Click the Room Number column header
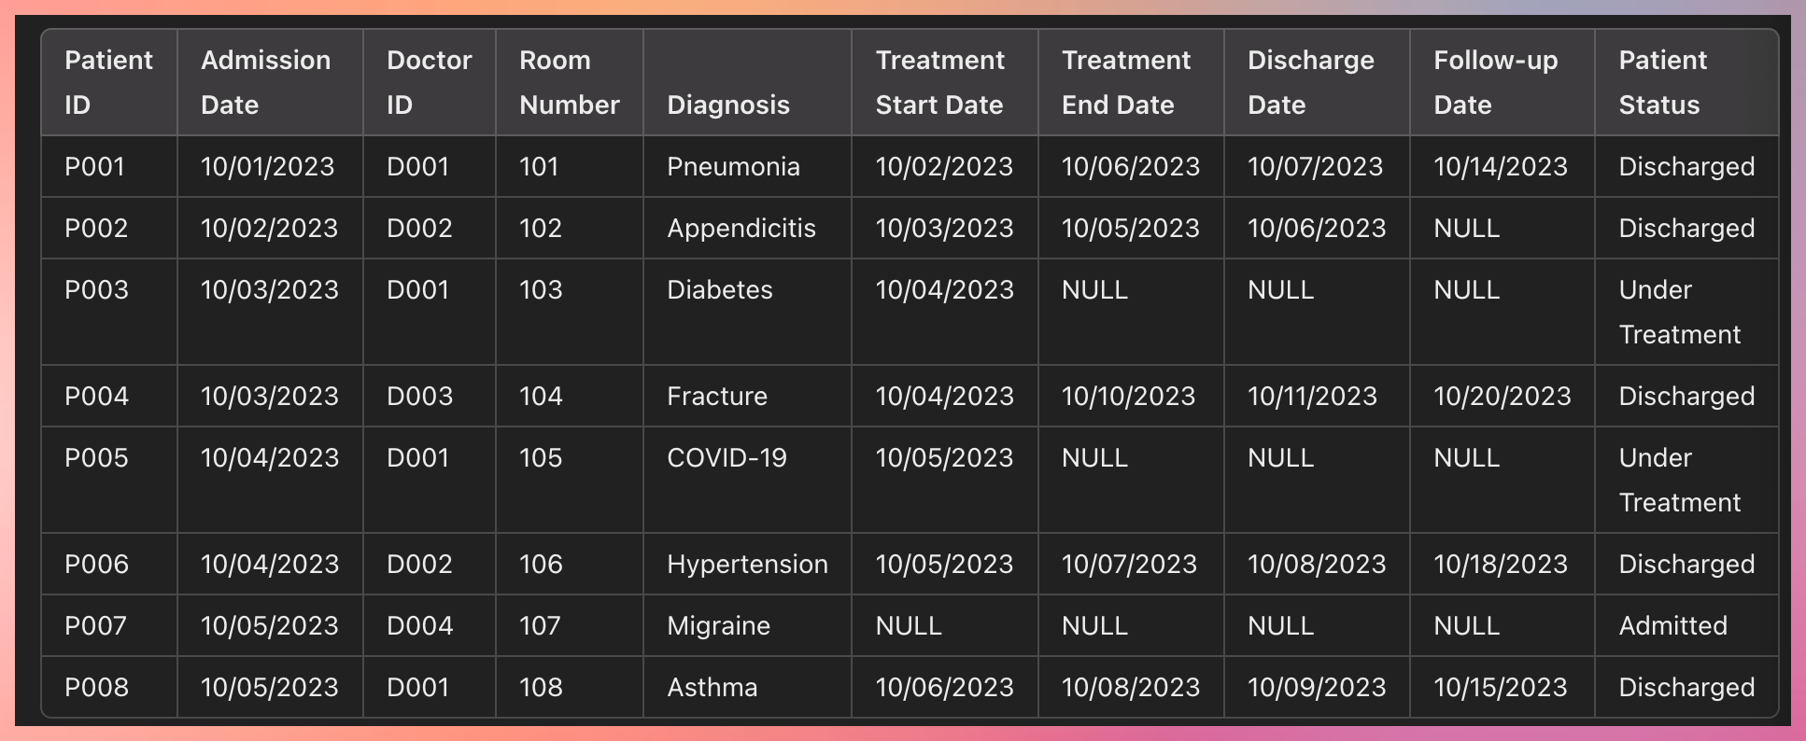 point(569,82)
